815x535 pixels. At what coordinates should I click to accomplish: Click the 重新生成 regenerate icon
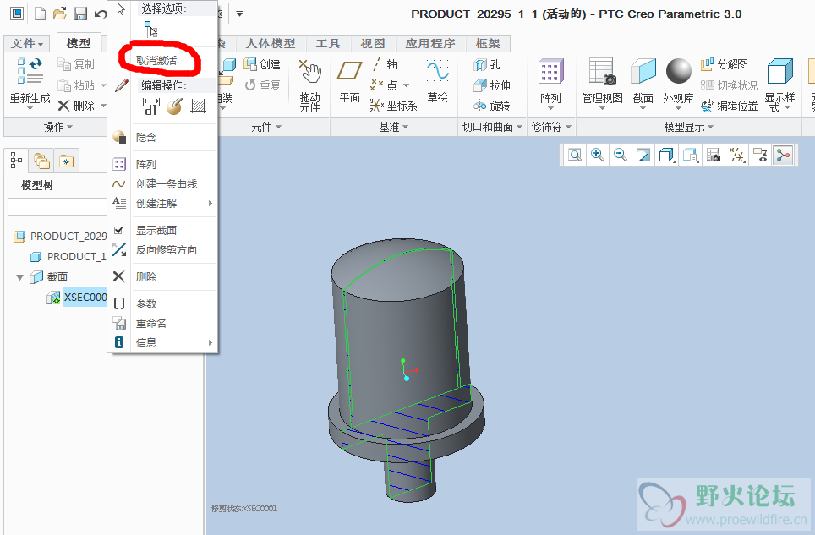[x=30, y=71]
